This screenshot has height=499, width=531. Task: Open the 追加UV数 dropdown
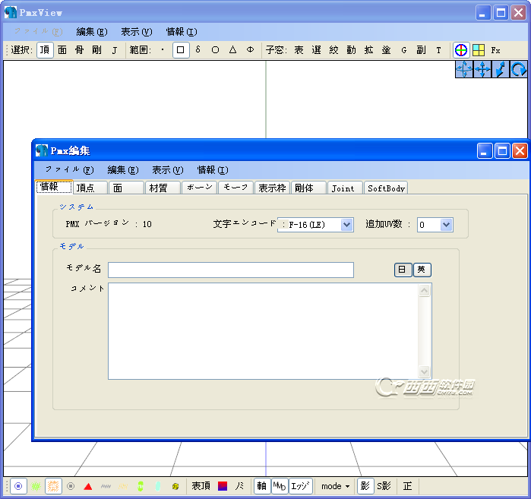tap(446, 225)
